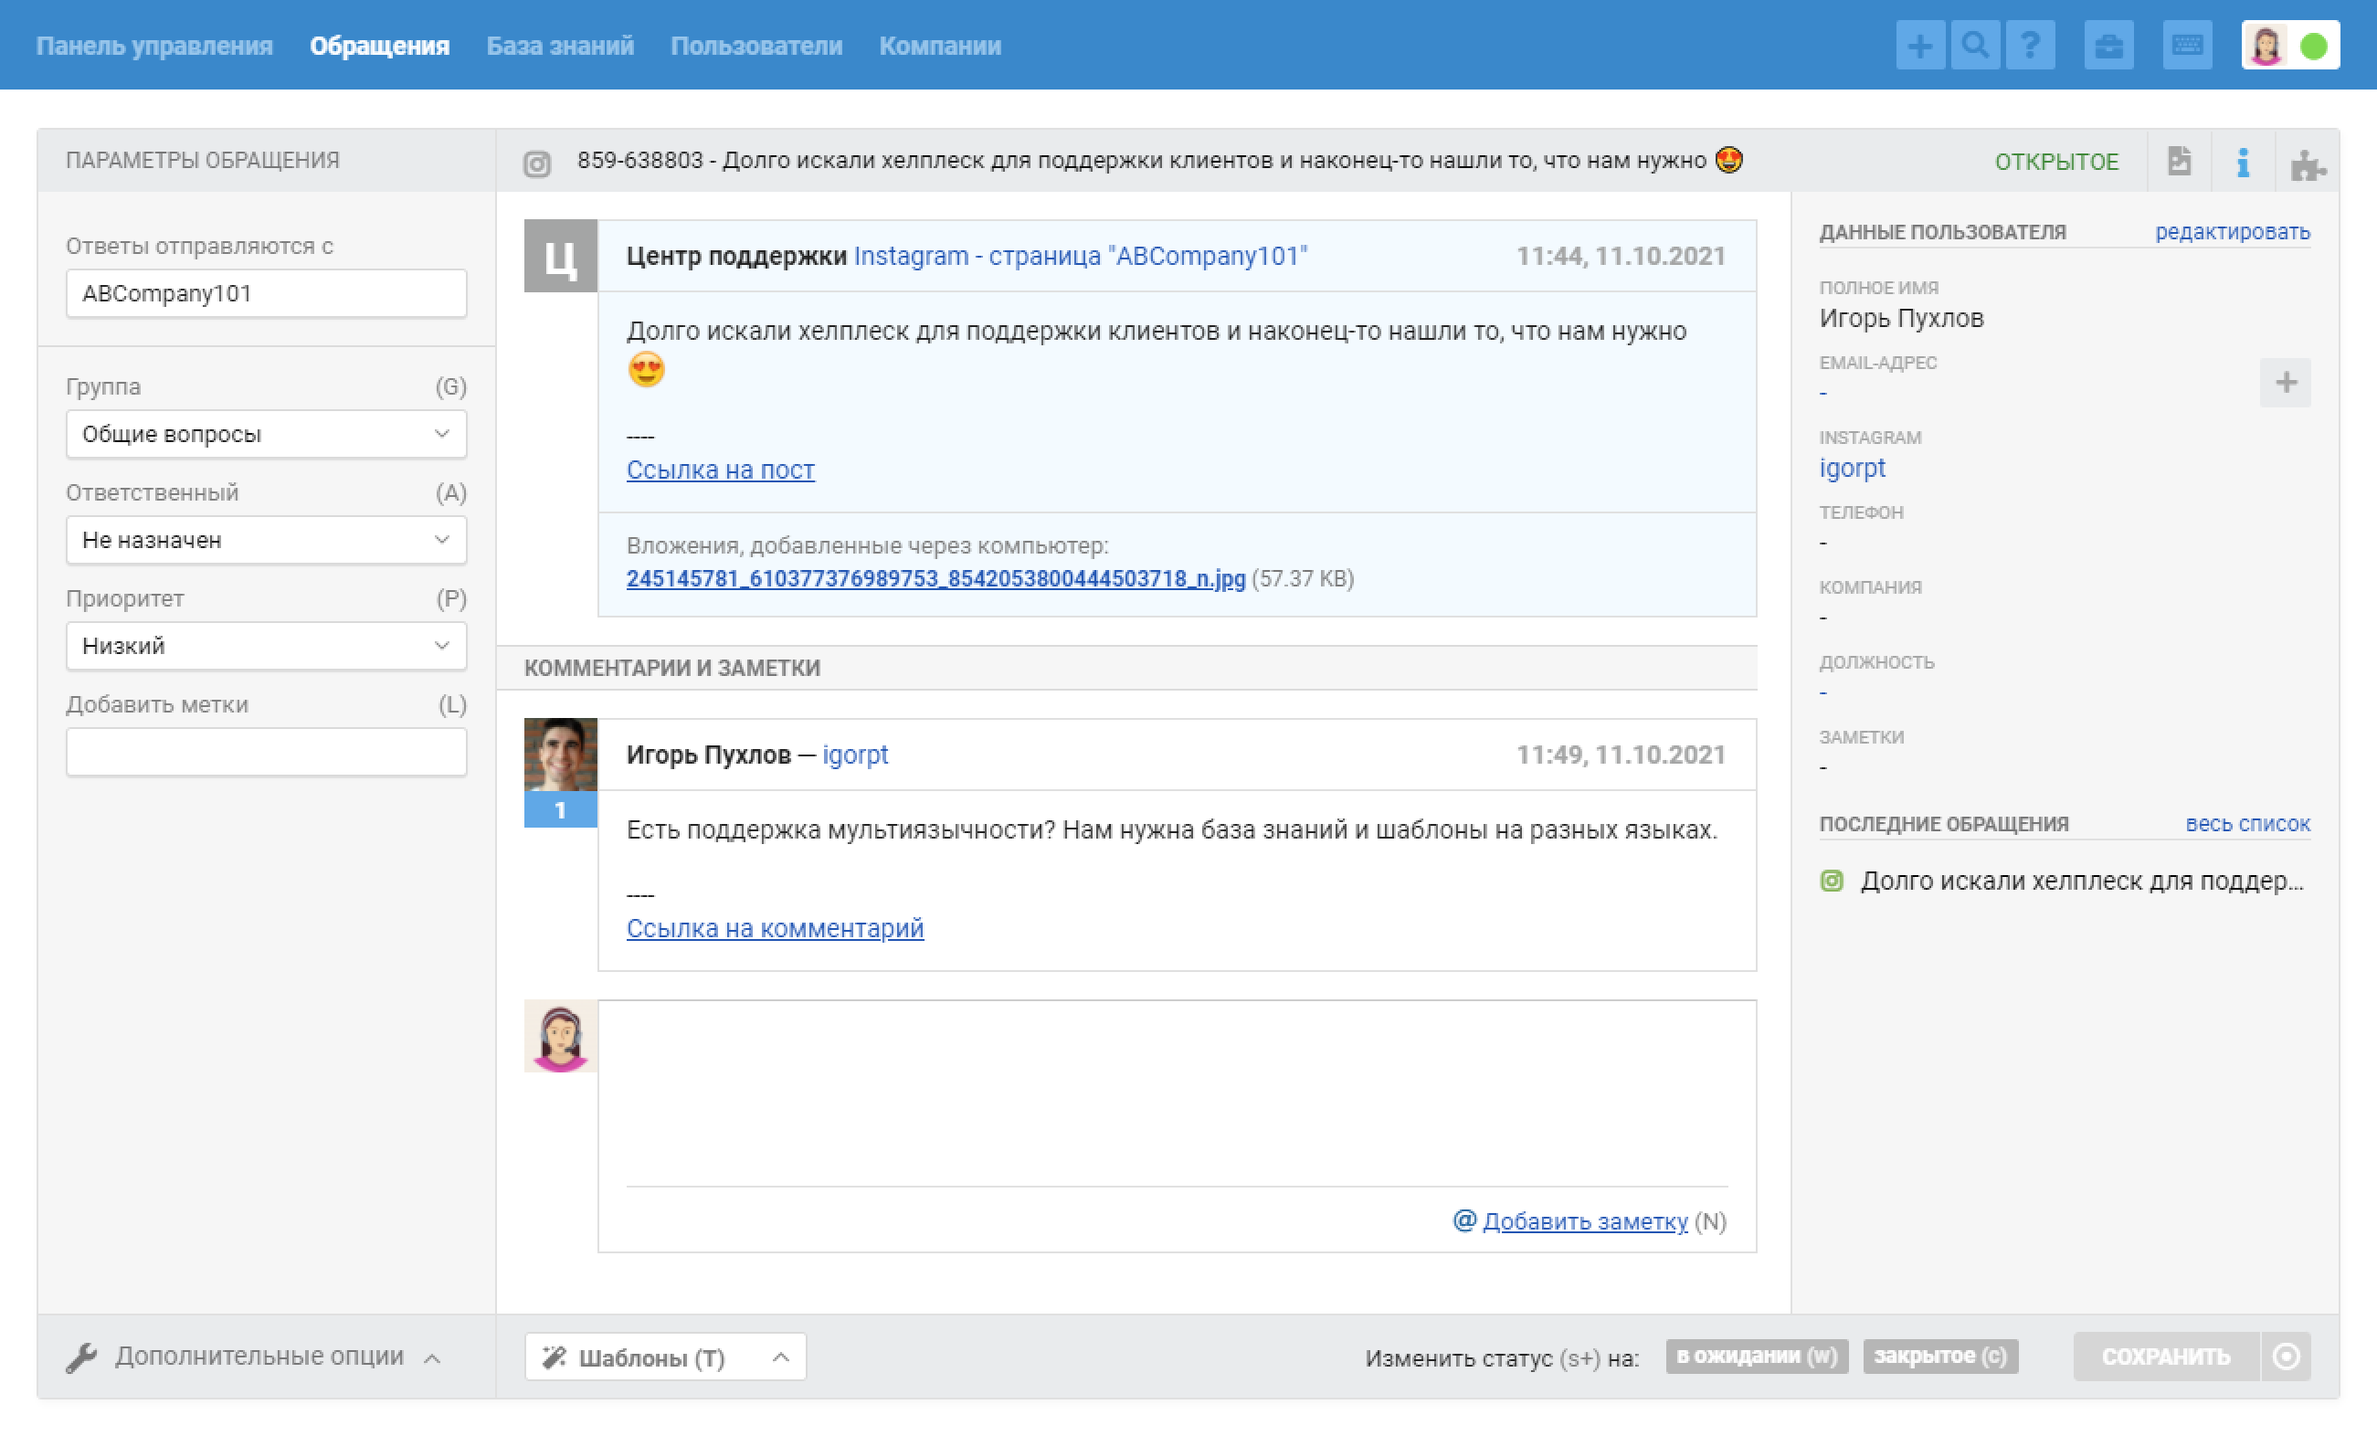Open help via the question mark icon
Image resolution: width=2377 pixels, height=1436 pixels.
point(2030,46)
